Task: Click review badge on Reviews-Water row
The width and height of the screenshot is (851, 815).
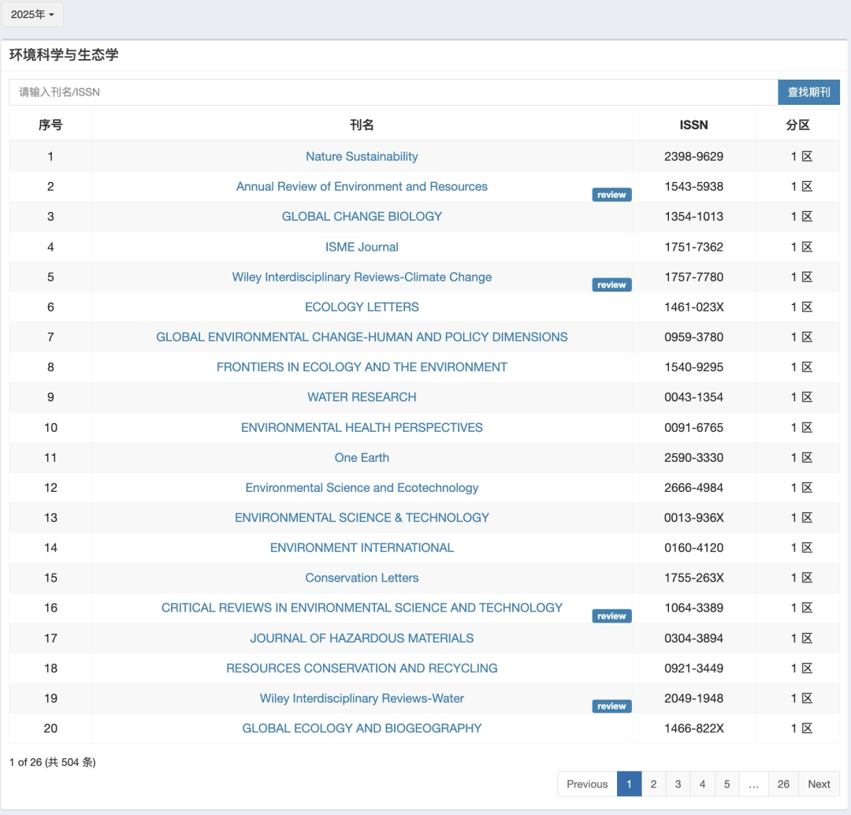Action: click(x=611, y=706)
